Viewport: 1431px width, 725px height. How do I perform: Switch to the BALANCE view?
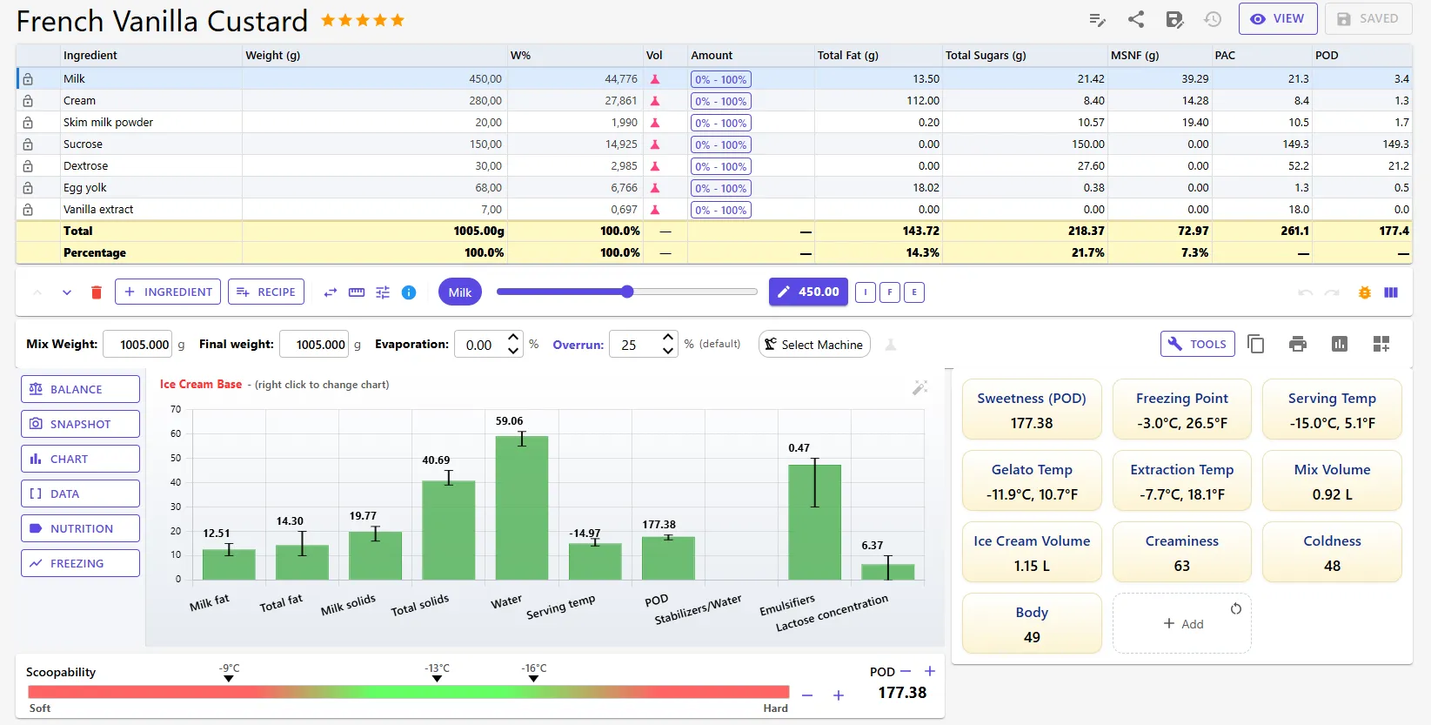pyautogui.click(x=80, y=389)
